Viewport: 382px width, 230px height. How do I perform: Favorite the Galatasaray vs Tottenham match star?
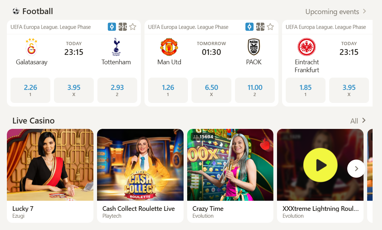coord(133,27)
